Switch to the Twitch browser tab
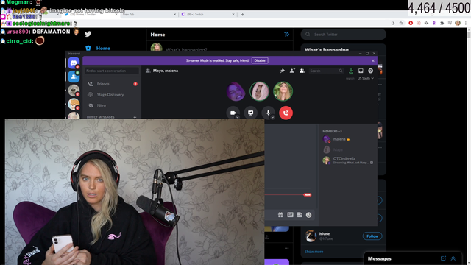The width and height of the screenshot is (471, 265). tap(208, 14)
